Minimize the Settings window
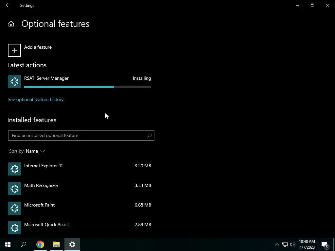The height and width of the screenshot is (251, 335). [297, 5]
